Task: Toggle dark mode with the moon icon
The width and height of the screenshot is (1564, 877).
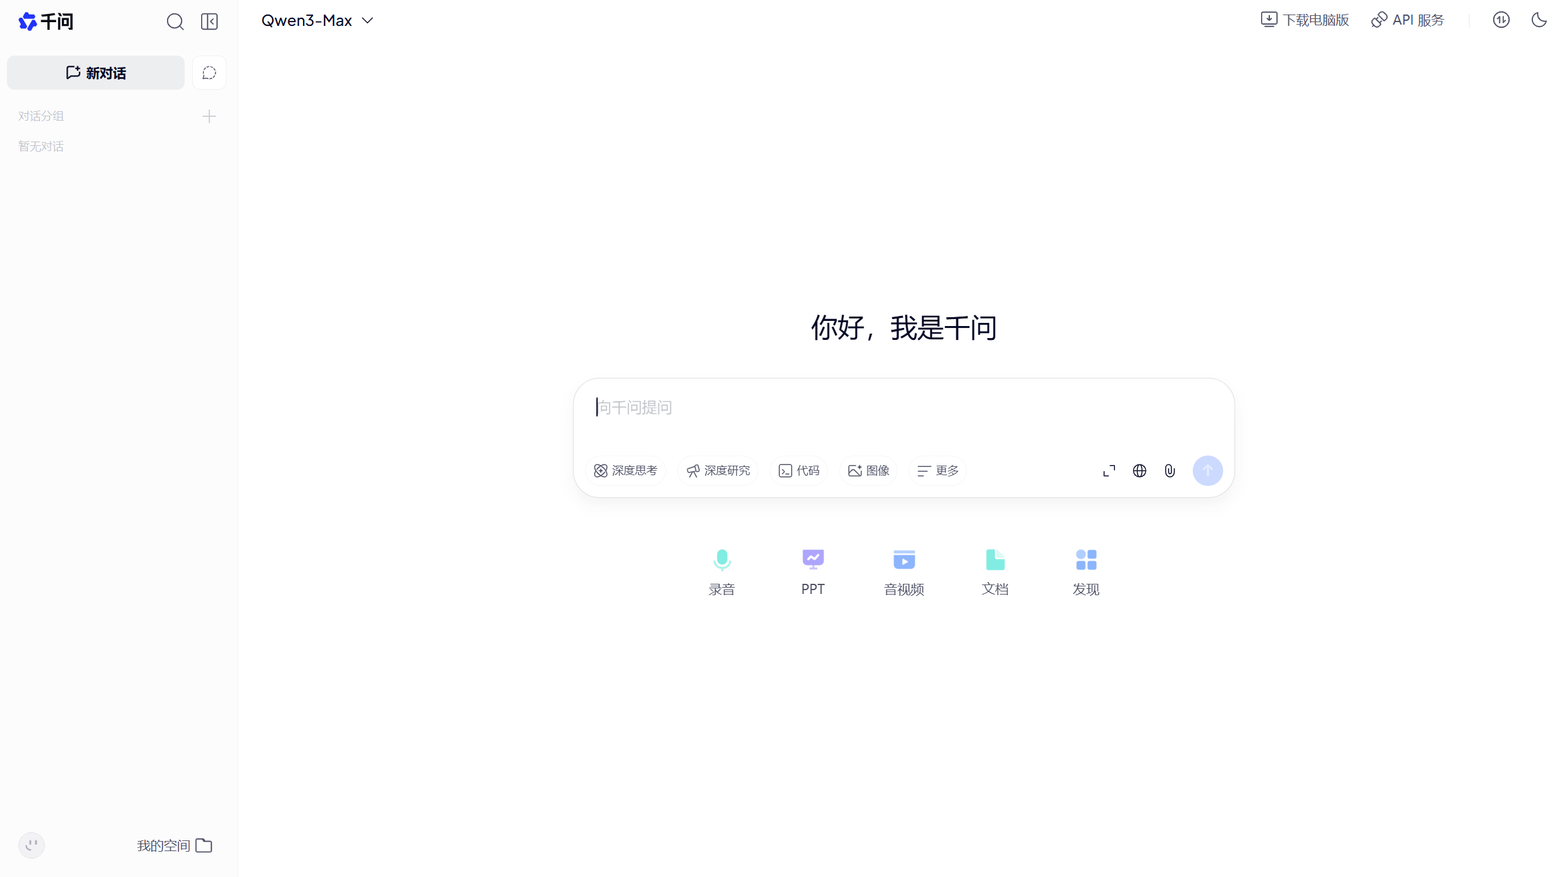Action: pos(1539,20)
